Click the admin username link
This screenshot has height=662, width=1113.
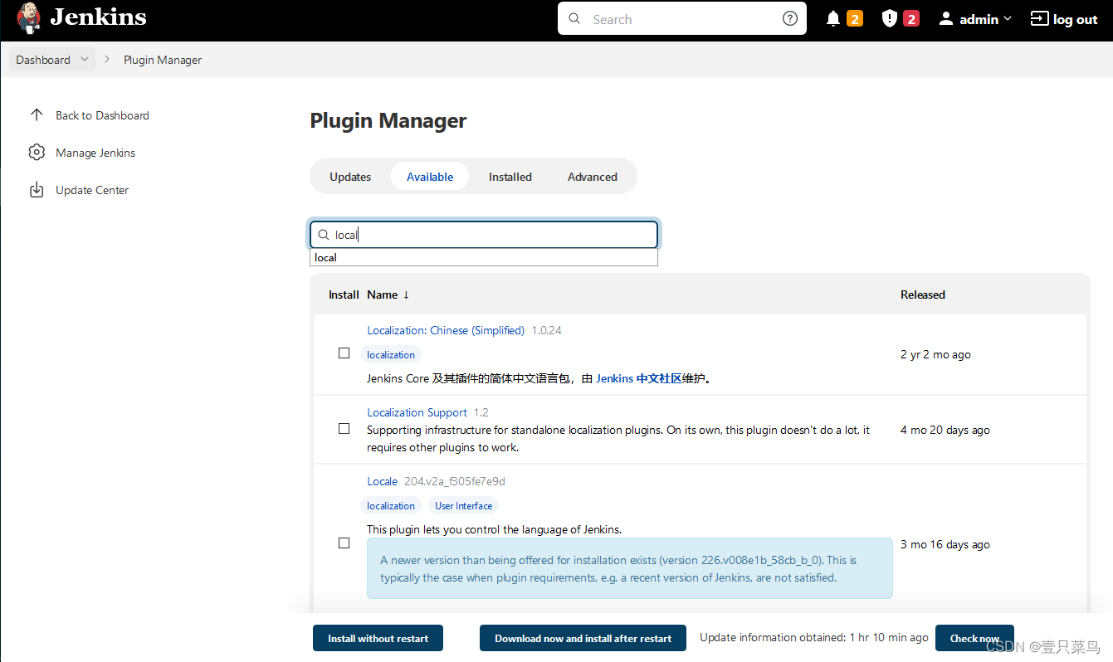pos(979,19)
